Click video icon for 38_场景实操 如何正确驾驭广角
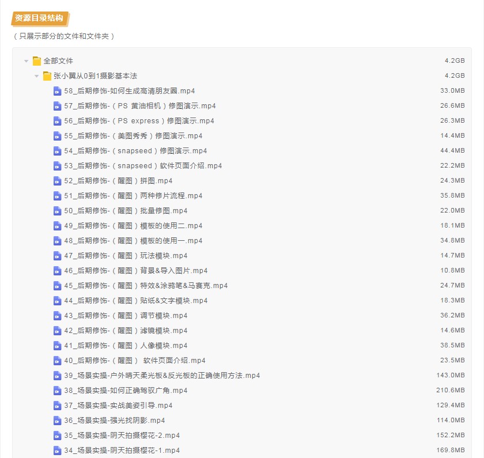 [58, 391]
